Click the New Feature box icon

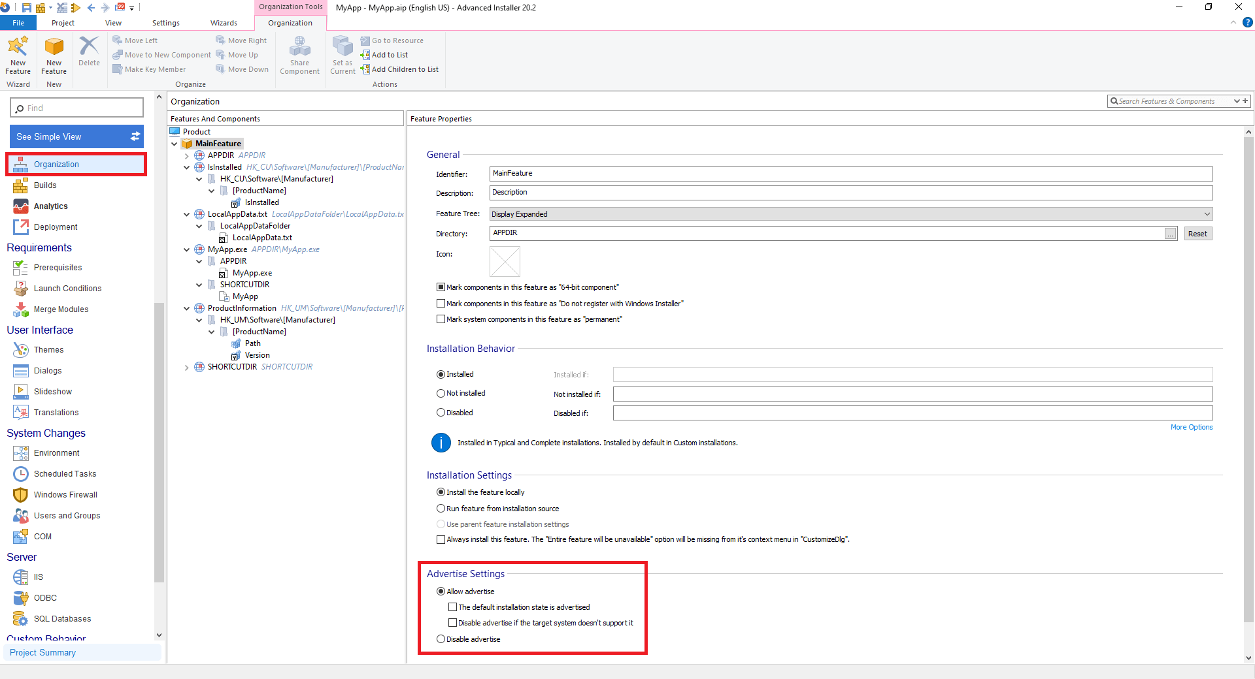(54, 47)
